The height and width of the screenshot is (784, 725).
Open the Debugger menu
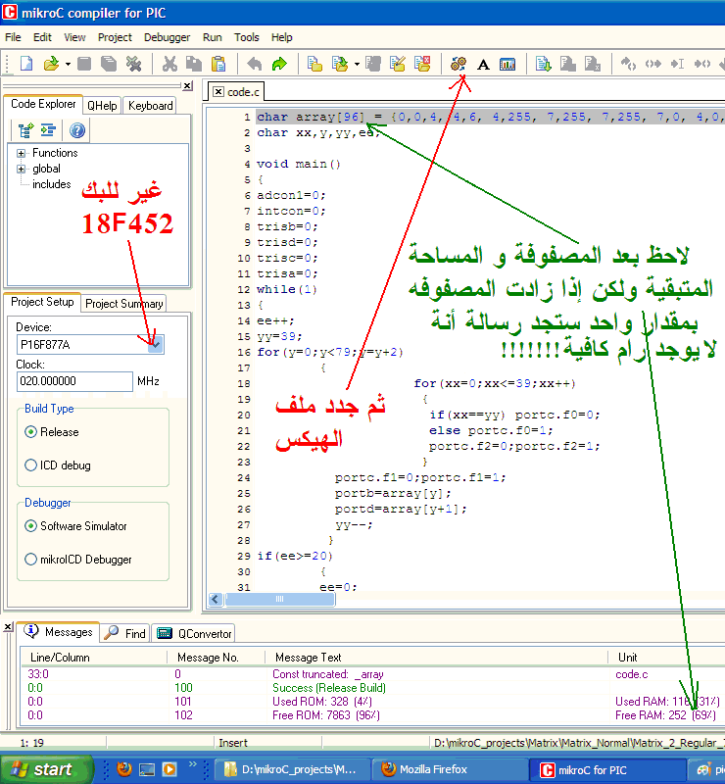[x=167, y=37]
